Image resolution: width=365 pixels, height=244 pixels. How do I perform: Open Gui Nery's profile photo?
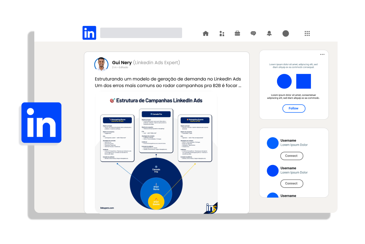coord(101,64)
